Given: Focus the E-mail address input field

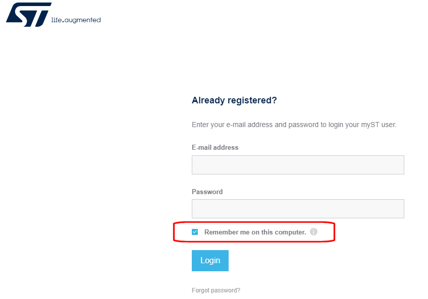Looking at the screenshot, I should 298,165.
